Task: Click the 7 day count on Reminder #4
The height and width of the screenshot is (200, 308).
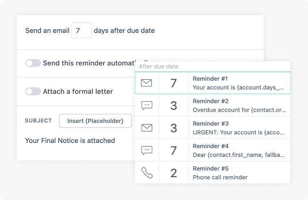Action: 174,150
